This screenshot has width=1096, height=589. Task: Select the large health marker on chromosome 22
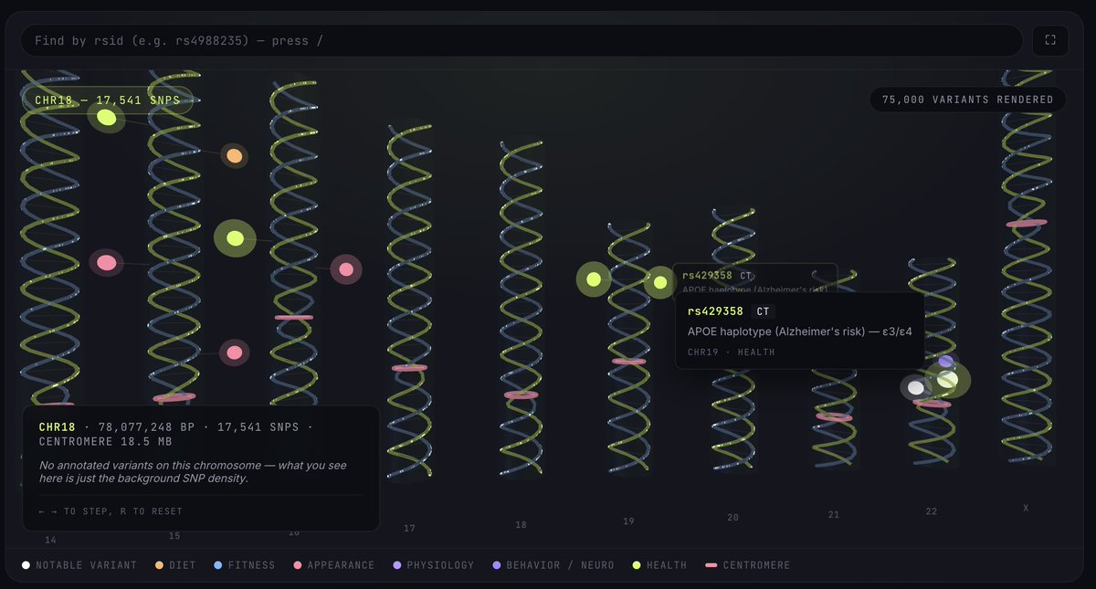(948, 379)
